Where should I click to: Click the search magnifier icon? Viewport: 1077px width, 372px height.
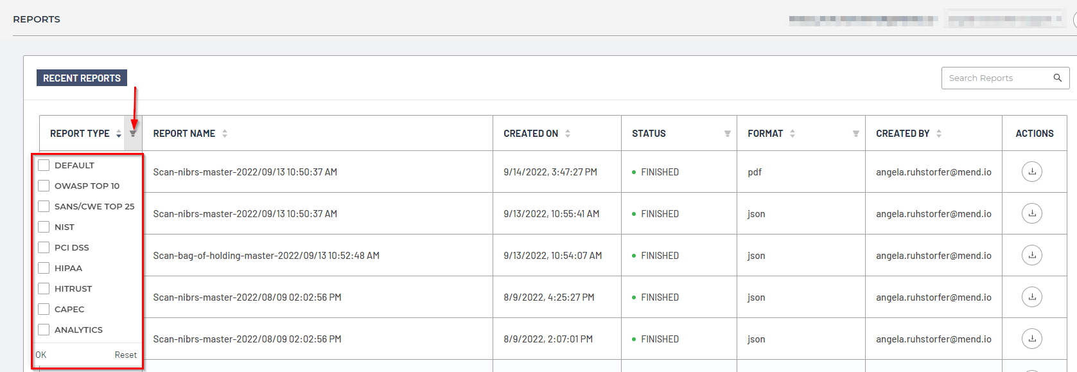(1057, 78)
